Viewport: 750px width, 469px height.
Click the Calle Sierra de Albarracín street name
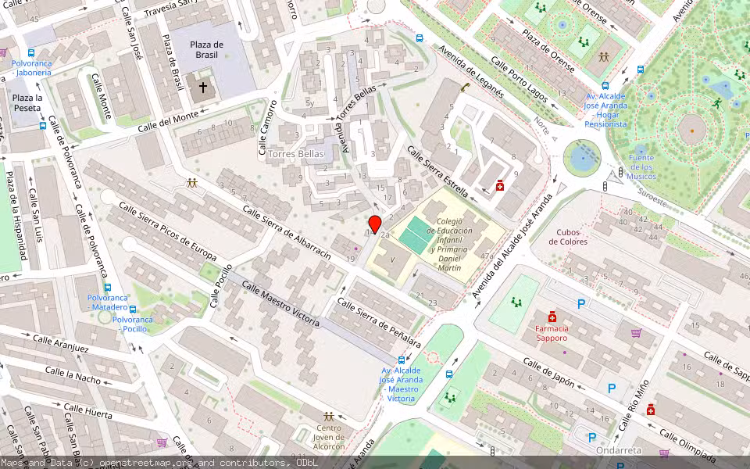click(287, 233)
